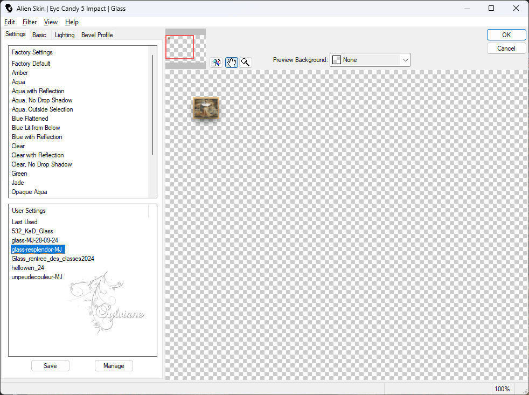Maximize the Eye Candy window
The height and width of the screenshot is (395, 529).
491,8
